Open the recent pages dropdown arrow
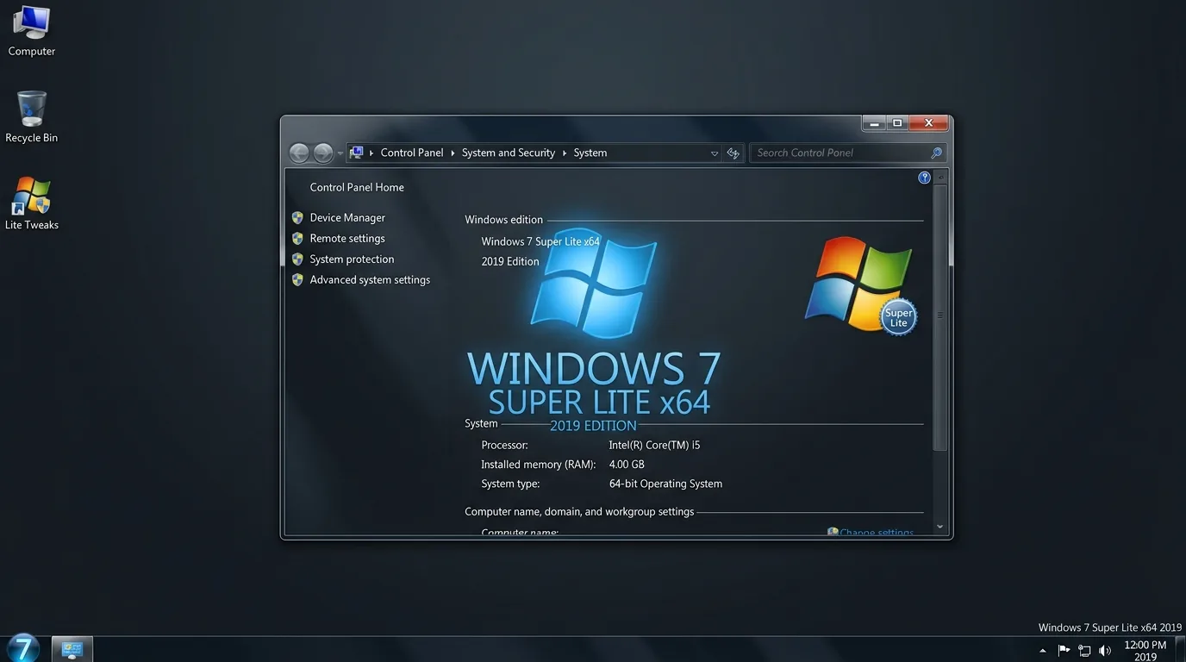 tap(340, 153)
